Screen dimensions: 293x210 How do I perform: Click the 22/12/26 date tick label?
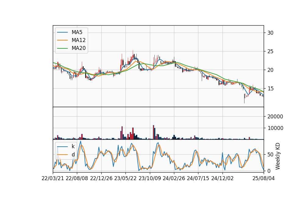[101, 178]
